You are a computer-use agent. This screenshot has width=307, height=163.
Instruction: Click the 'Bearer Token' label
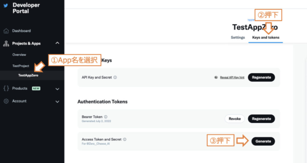pyautogui.click(x=92, y=117)
